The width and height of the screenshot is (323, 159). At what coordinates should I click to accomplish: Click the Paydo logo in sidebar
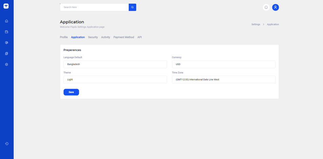[6, 6]
